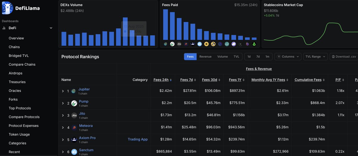Sort by the Fees 30d arrows
This screenshot has width=358, height=156.
tap(220, 80)
